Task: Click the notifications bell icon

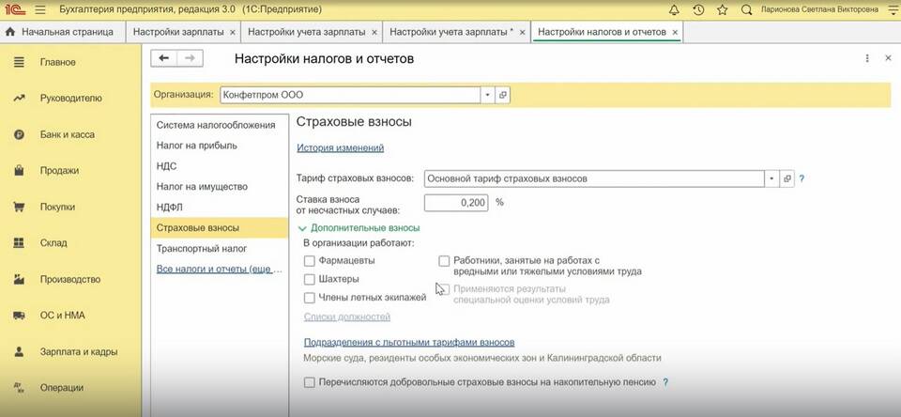Action: click(674, 9)
